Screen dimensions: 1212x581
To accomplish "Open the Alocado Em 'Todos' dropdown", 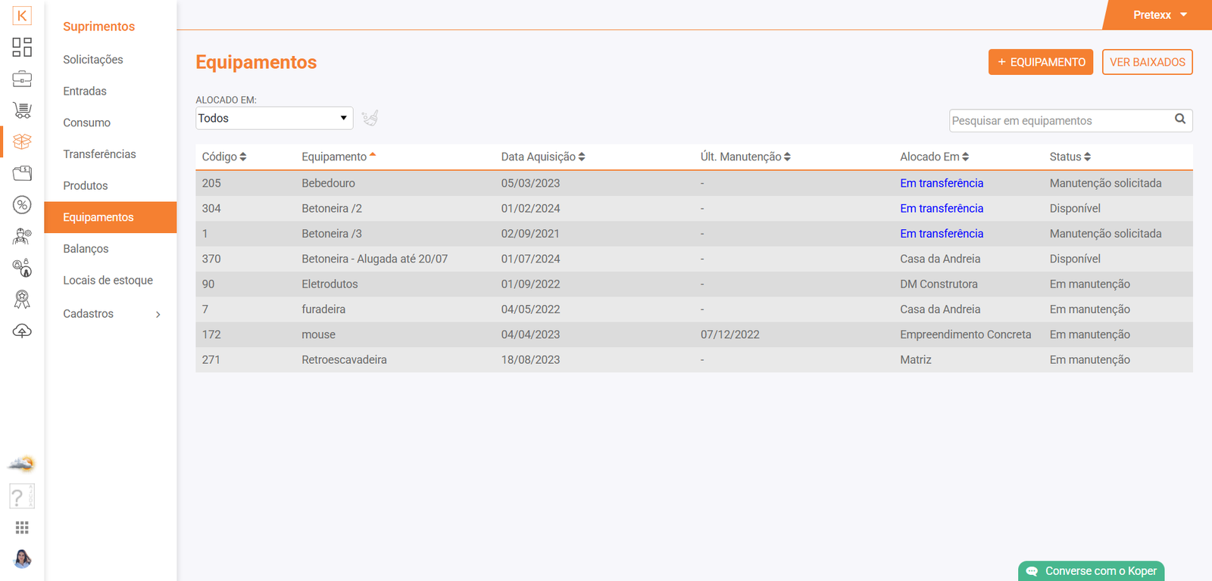I will 274,118.
